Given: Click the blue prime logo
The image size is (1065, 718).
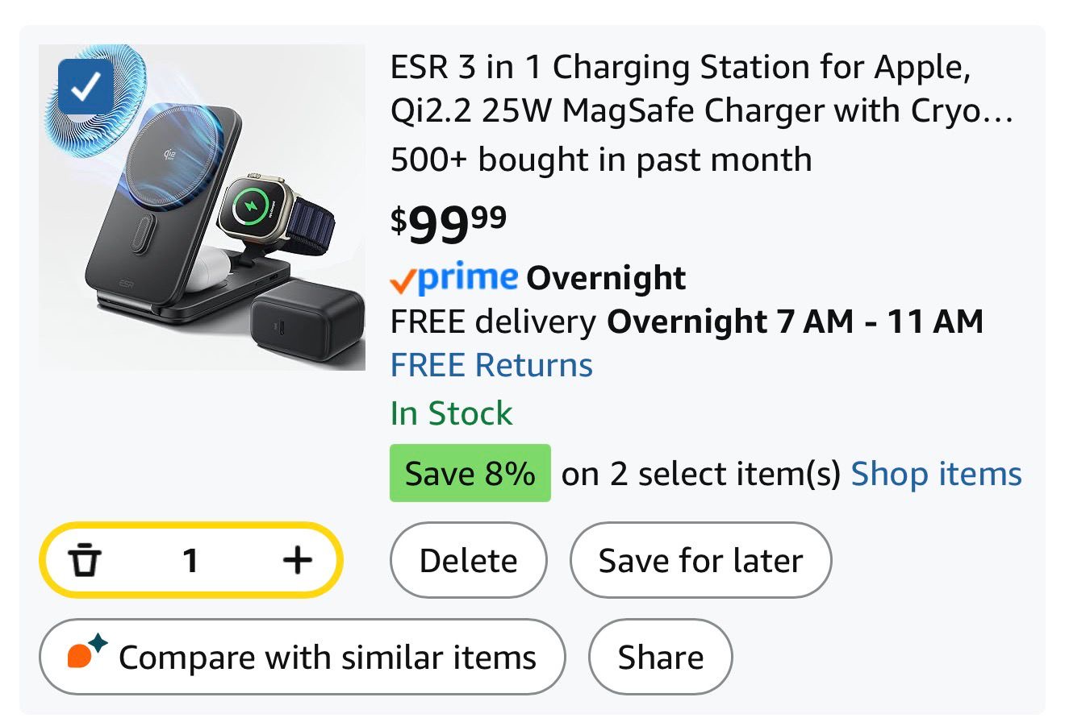Looking at the screenshot, I should point(469,278).
